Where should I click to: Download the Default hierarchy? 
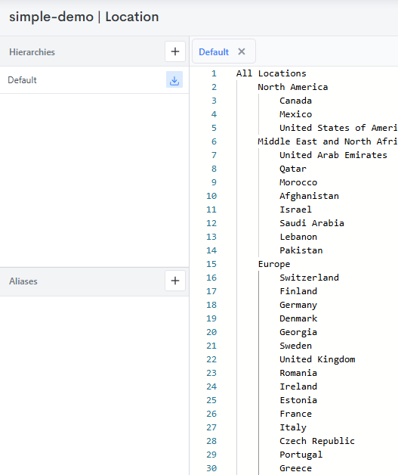pos(174,79)
